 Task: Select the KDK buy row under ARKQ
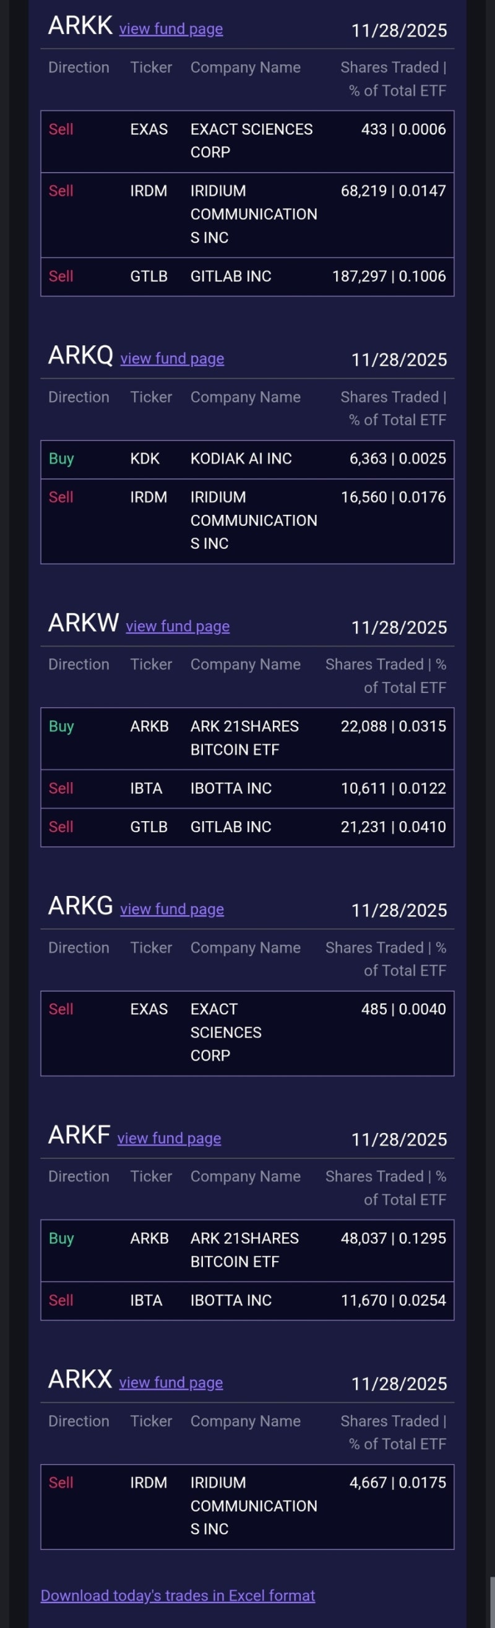click(247, 458)
